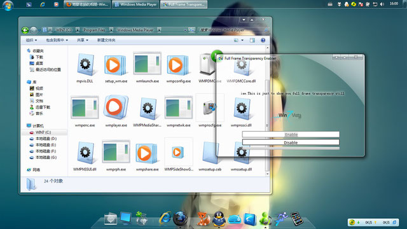Click the file list scrollbar down arrow

[x=267, y=174]
